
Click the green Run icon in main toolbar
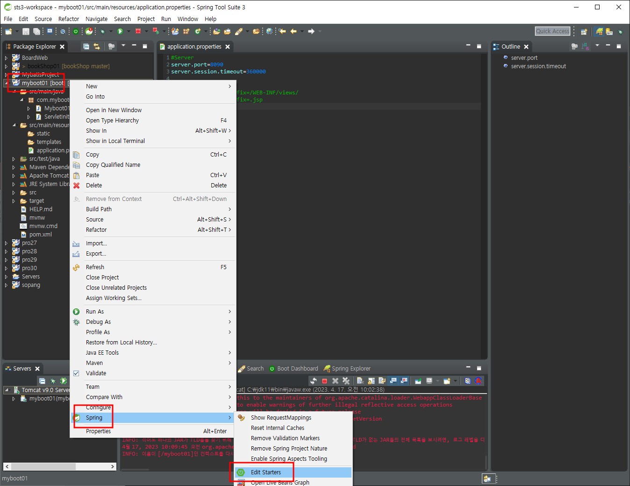pos(120,31)
